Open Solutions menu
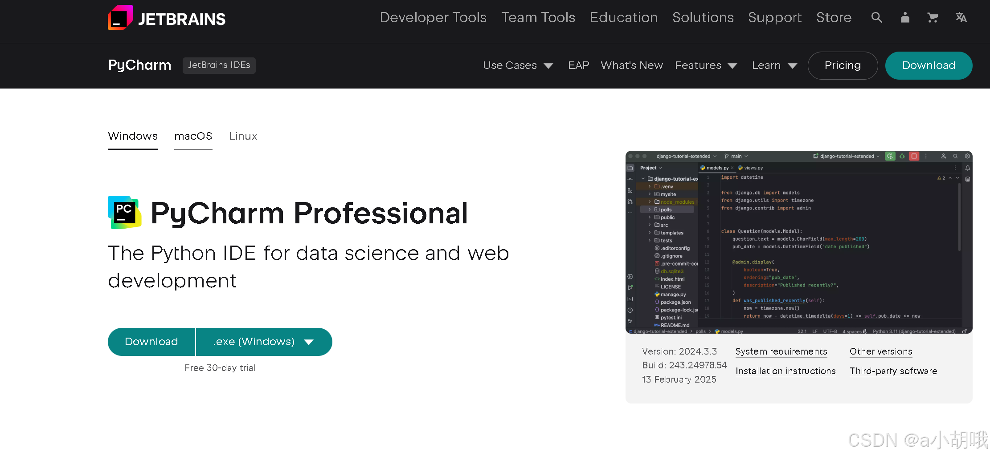 click(703, 17)
